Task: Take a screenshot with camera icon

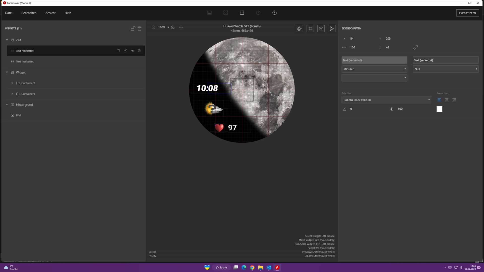Action: point(321,29)
